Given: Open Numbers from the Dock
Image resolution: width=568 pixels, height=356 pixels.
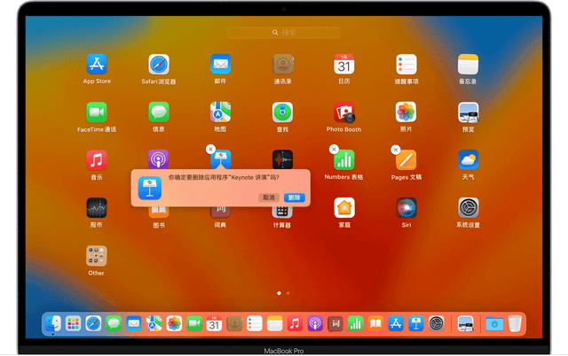Looking at the screenshot, I should coord(355,323).
